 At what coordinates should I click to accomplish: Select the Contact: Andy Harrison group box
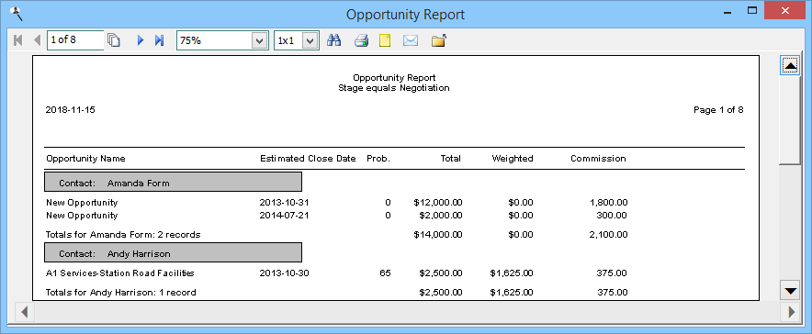tap(173, 253)
